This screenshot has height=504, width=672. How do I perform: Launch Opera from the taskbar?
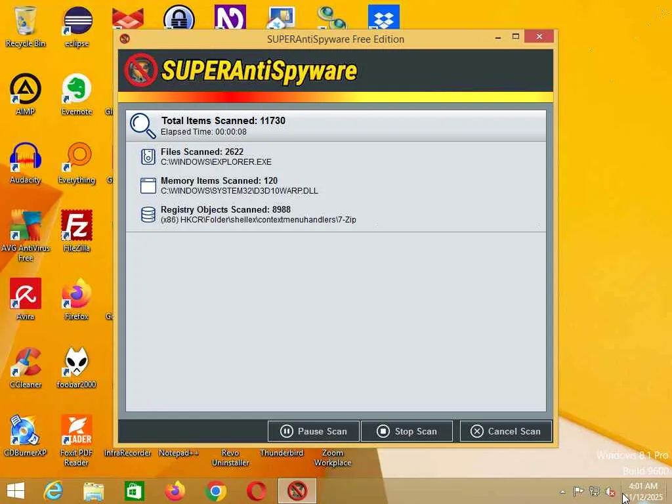257,491
